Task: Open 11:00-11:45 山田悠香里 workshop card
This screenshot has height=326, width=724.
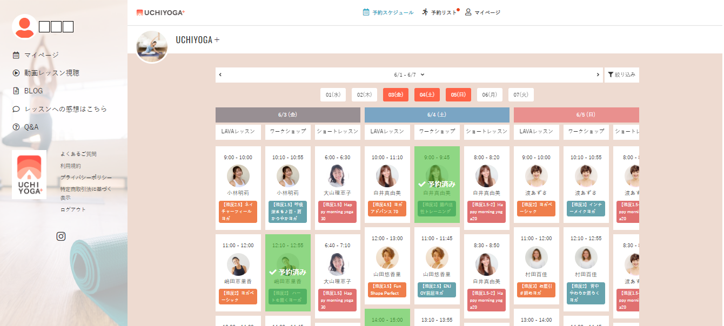Action: (x=437, y=266)
